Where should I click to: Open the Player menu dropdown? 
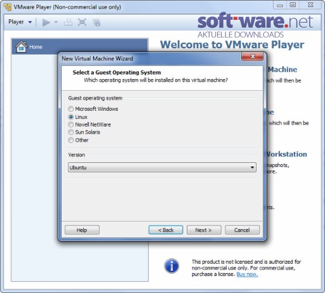coord(20,22)
